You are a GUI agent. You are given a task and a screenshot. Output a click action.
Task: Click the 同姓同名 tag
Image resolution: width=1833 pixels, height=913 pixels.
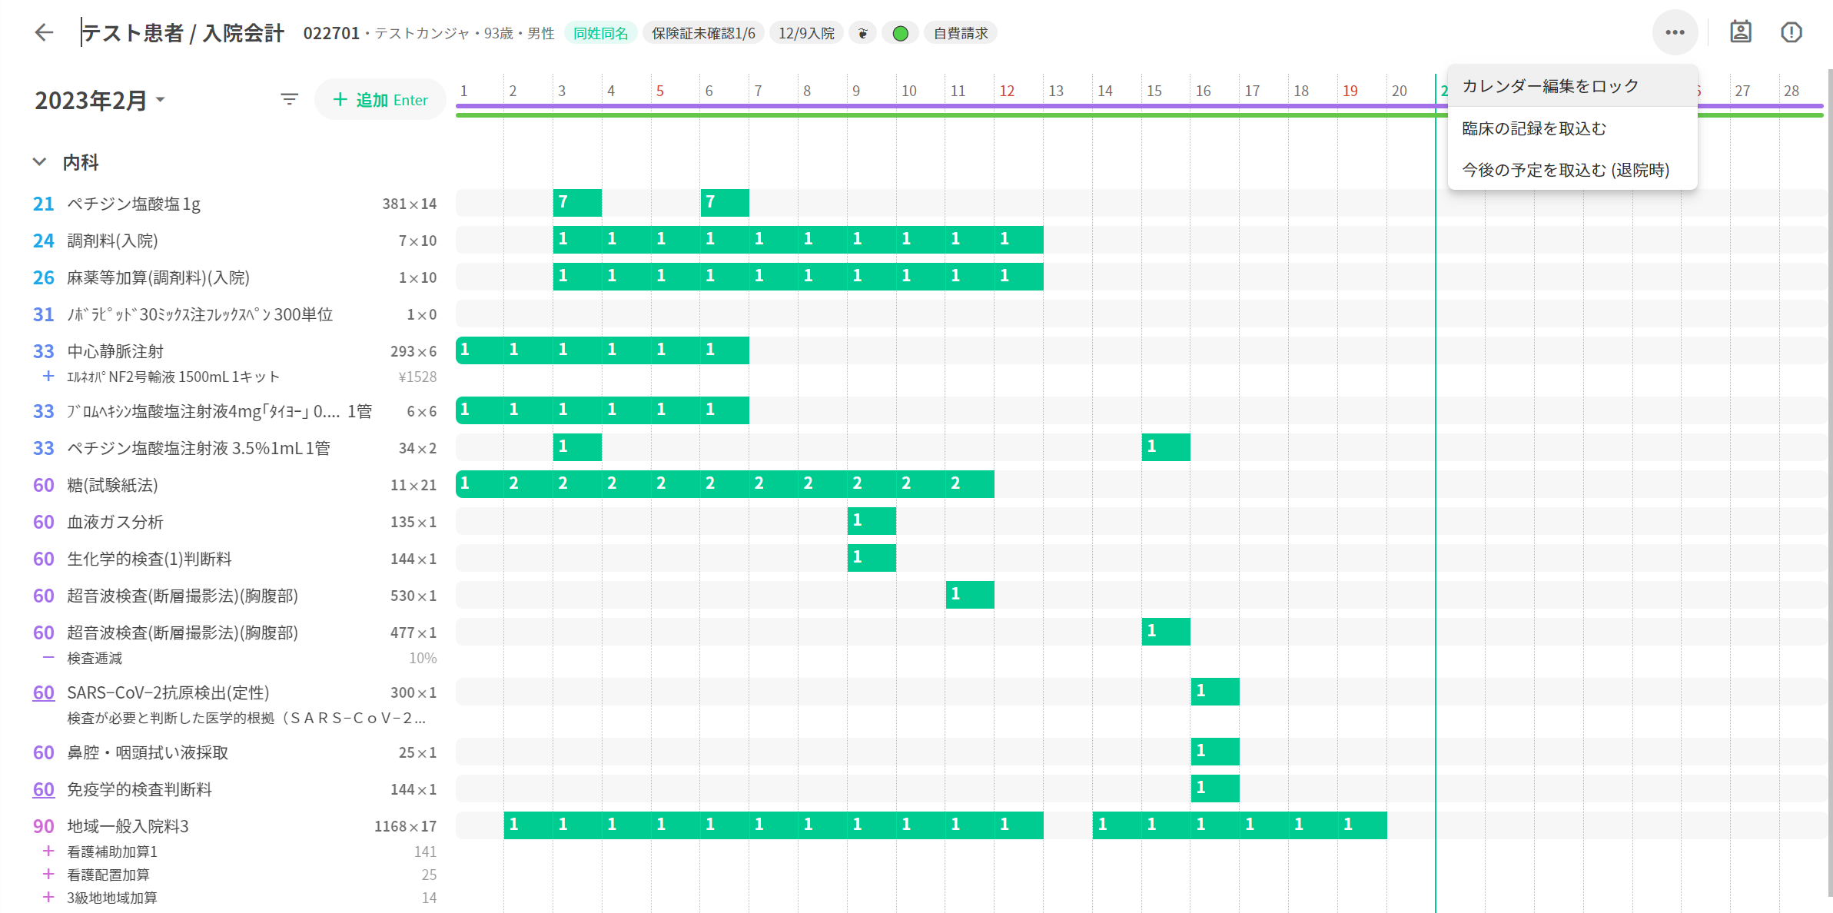[x=600, y=33]
